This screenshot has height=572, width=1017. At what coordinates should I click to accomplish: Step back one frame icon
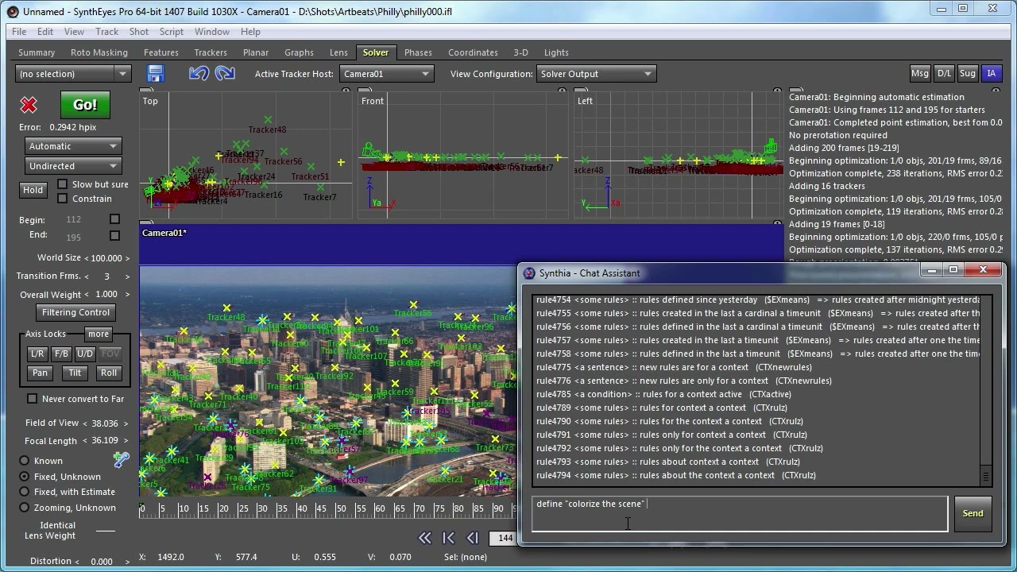(472, 538)
